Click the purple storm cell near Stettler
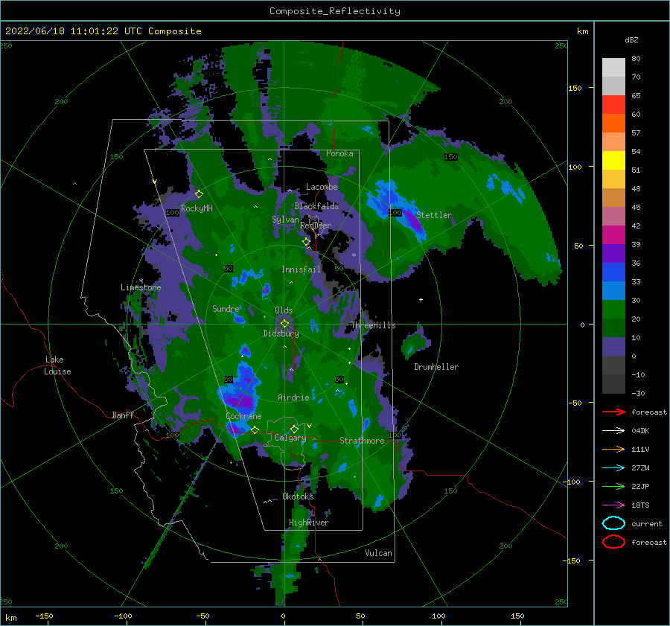The image size is (670, 626). (x=413, y=223)
